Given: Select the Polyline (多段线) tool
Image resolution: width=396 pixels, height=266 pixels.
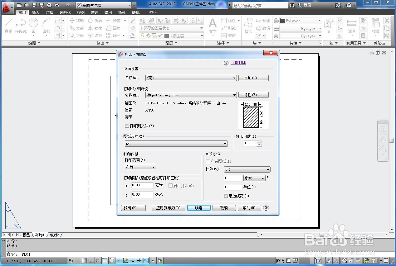Looking at the screenshot, I should tap(21, 26).
